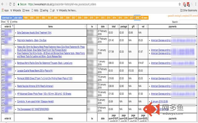Select the 2005 year tab
The height and width of the screenshot is (123, 198).
coord(62,18)
